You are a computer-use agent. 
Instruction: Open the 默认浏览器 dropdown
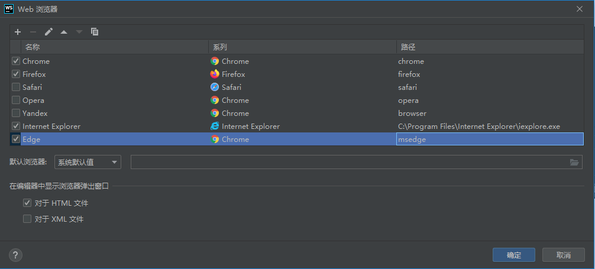[x=88, y=163]
